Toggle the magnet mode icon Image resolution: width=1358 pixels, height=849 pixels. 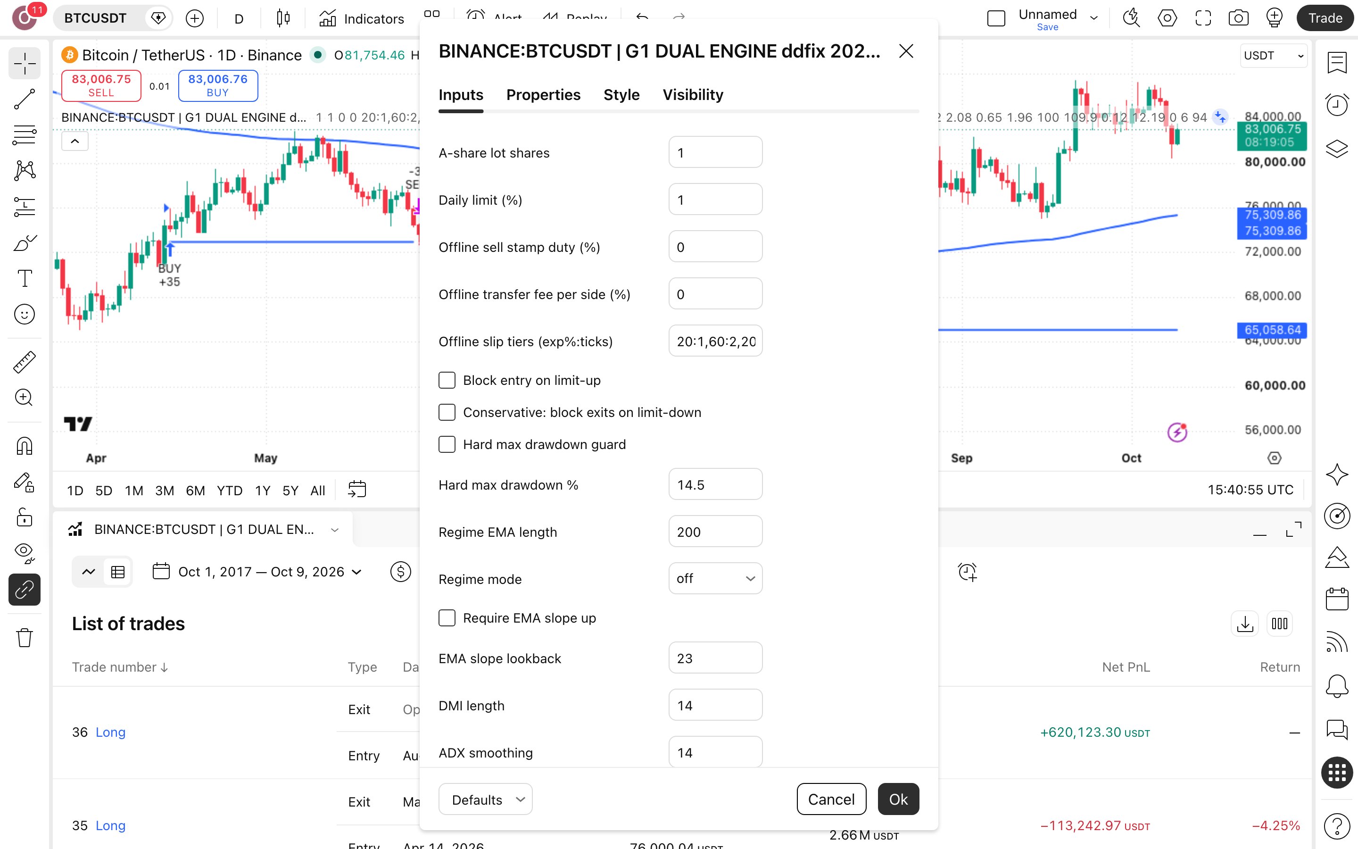click(24, 446)
